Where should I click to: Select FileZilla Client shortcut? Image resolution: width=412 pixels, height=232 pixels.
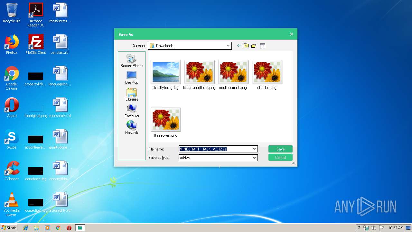(x=36, y=44)
